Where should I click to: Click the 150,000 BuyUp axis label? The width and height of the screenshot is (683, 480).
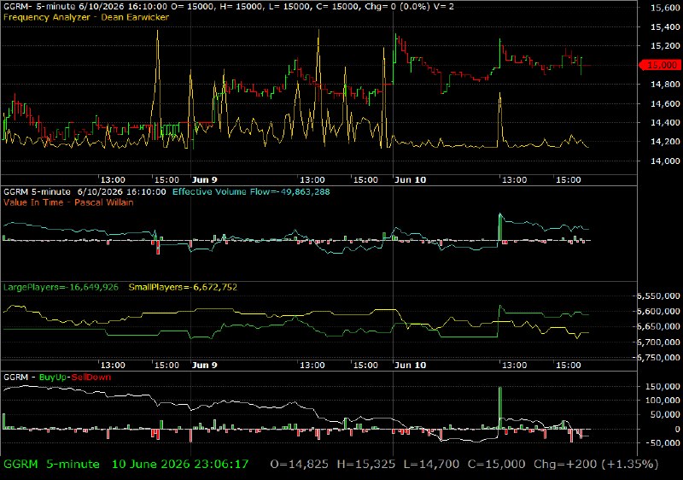tap(663, 386)
